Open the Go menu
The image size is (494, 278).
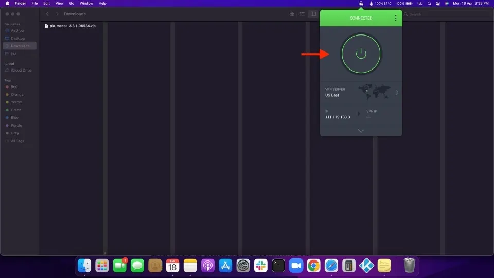72,4
